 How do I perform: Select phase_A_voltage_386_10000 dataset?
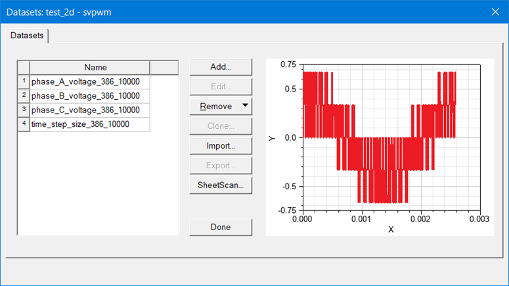coord(89,82)
